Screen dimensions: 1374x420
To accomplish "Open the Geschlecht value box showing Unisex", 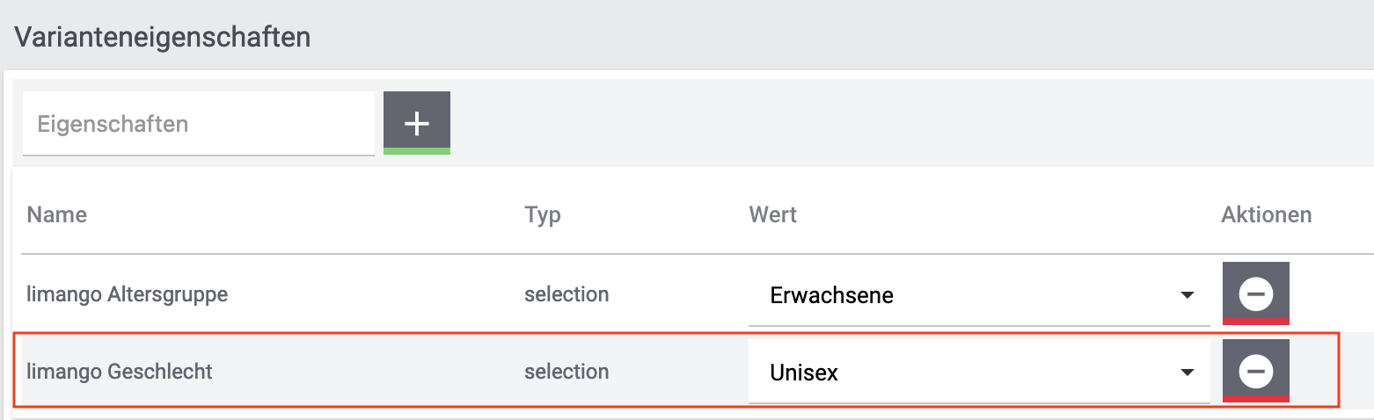I will click(968, 373).
